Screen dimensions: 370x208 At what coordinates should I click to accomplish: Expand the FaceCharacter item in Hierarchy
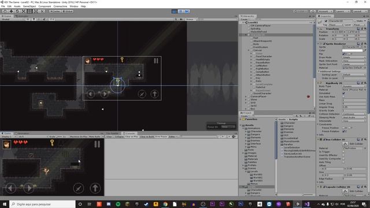pos(251,57)
